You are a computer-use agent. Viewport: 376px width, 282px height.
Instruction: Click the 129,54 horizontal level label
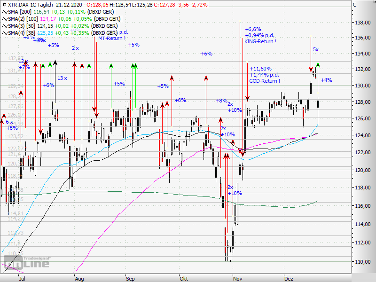pyautogui.click(x=16, y=86)
